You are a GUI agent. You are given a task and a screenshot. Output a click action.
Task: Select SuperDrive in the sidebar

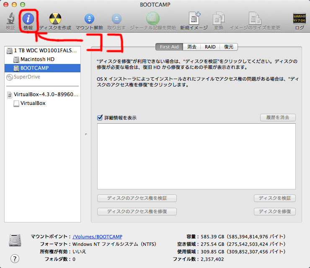point(42,77)
